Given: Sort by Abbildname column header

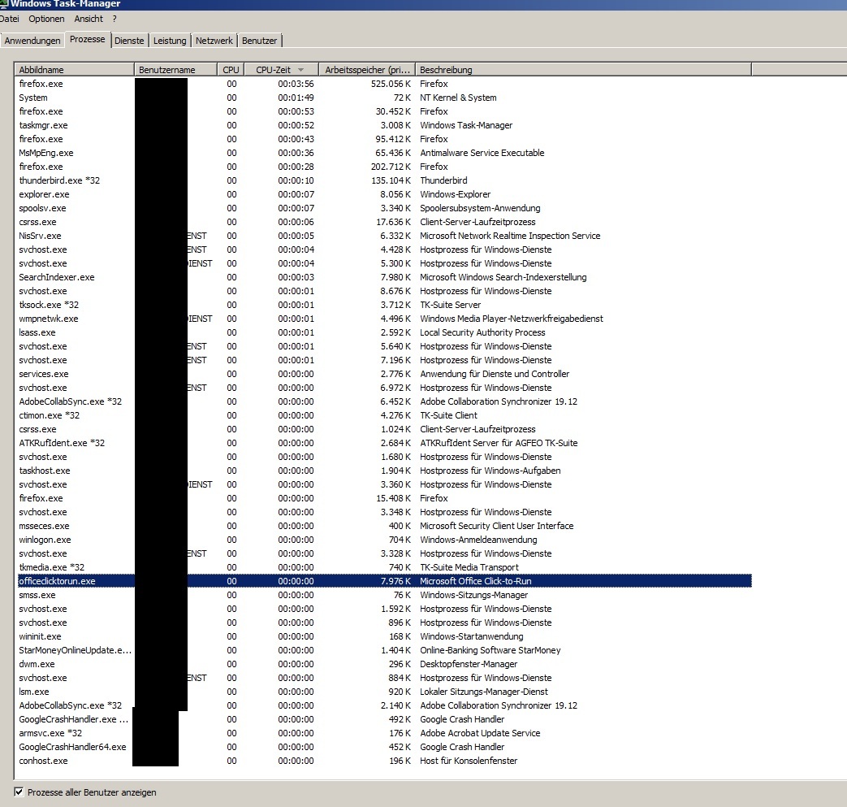Looking at the screenshot, I should coord(74,70).
